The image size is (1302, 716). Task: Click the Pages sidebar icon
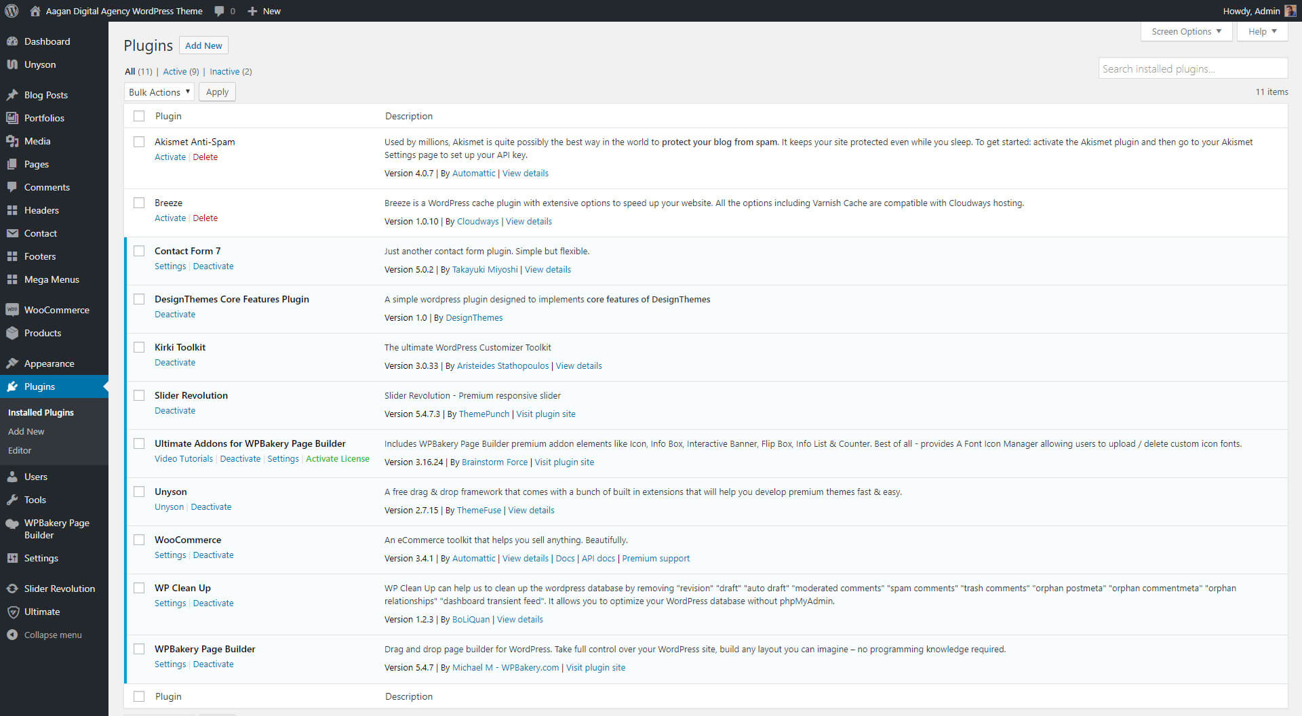[12, 164]
